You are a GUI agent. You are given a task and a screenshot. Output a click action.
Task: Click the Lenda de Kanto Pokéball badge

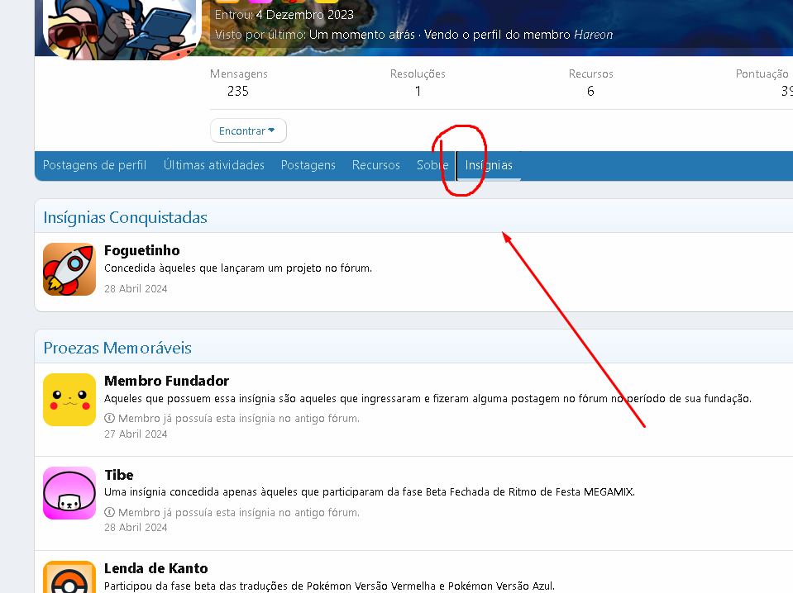(69, 578)
